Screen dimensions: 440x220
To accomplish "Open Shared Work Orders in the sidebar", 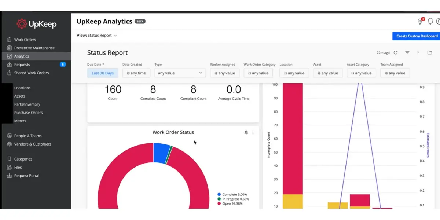I will 31,73.
